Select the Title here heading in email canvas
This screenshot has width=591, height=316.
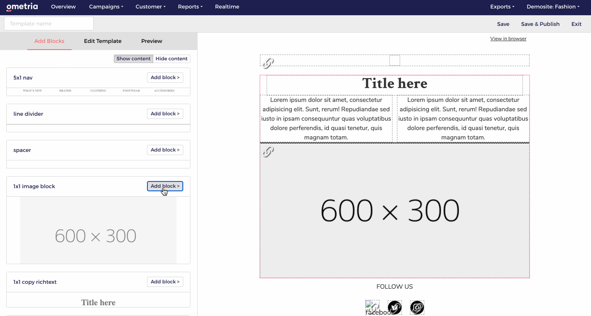click(395, 84)
